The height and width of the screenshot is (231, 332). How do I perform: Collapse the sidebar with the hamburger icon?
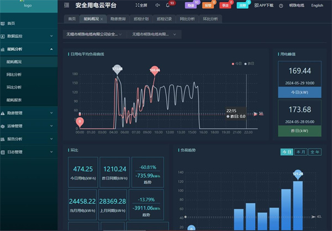pos(66,6)
